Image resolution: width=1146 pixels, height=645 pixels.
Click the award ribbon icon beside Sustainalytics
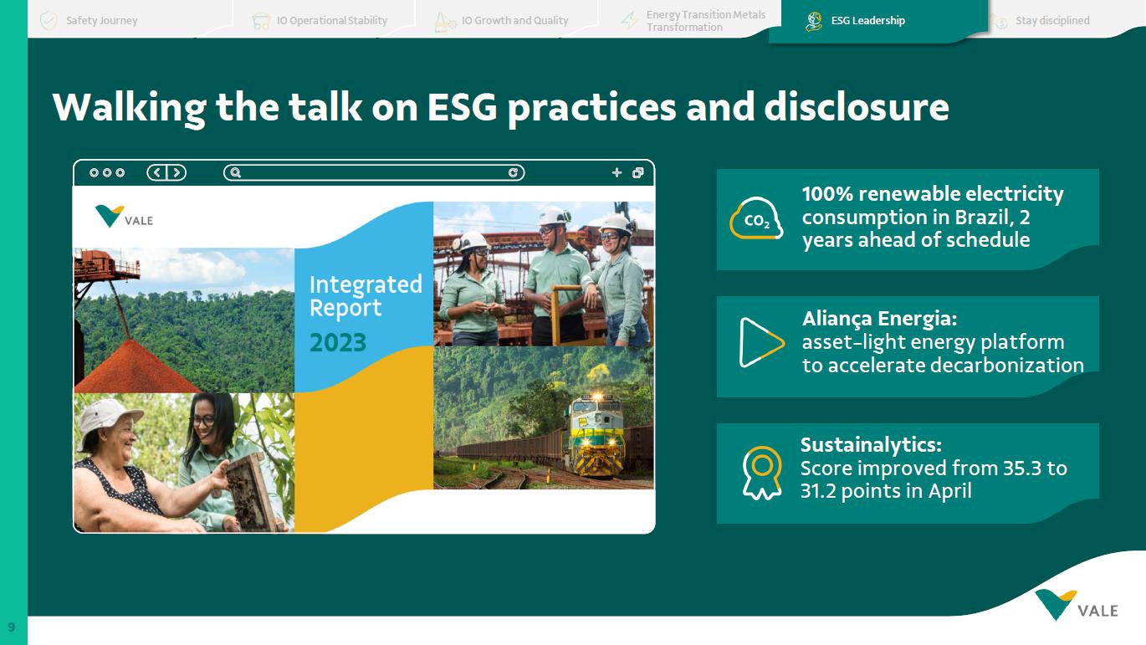(761, 473)
